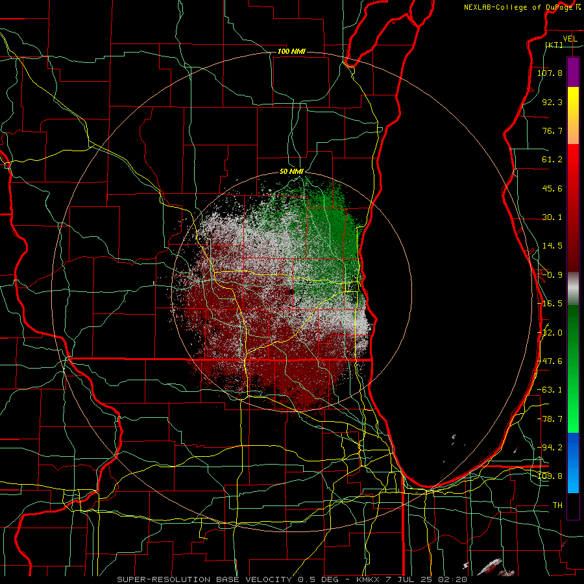Screen dimensions: 584x584
Task: Click the 100 NMI range ring label
Action: [x=291, y=51]
